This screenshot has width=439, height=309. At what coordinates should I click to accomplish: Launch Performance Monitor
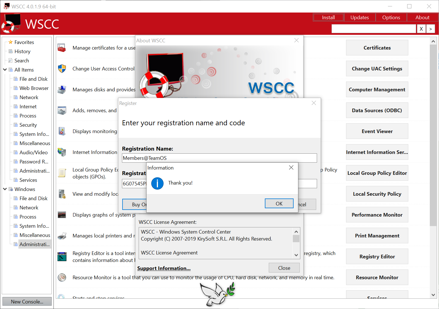(377, 215)
